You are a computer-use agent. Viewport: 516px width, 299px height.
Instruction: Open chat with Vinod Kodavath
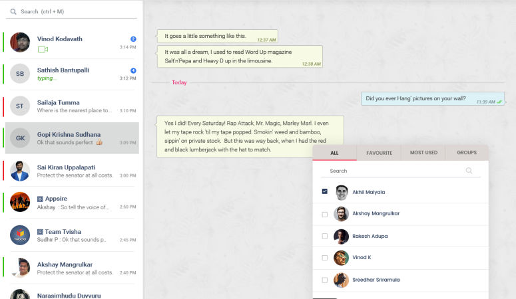point(72,43)
